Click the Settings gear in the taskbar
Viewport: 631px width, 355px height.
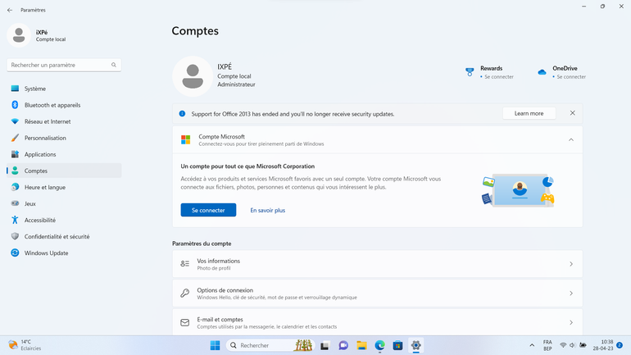[x=415, y=345]
